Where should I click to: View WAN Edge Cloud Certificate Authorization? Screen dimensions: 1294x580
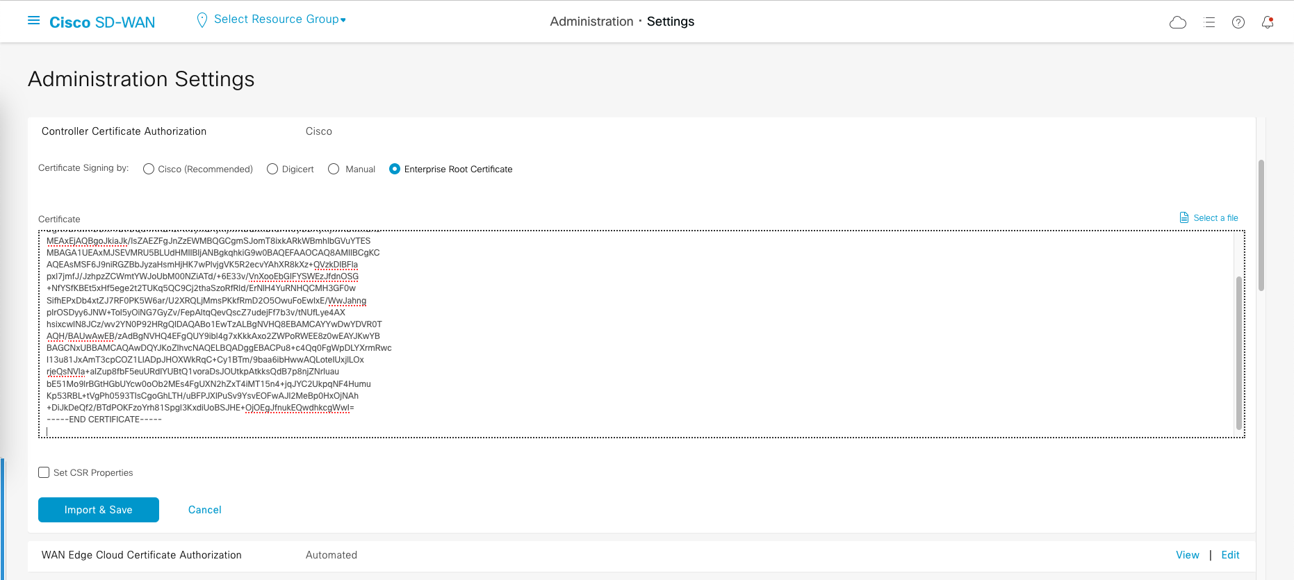[1187, 555]
